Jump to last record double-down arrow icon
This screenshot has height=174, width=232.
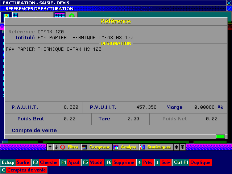(x=183, y=147)
